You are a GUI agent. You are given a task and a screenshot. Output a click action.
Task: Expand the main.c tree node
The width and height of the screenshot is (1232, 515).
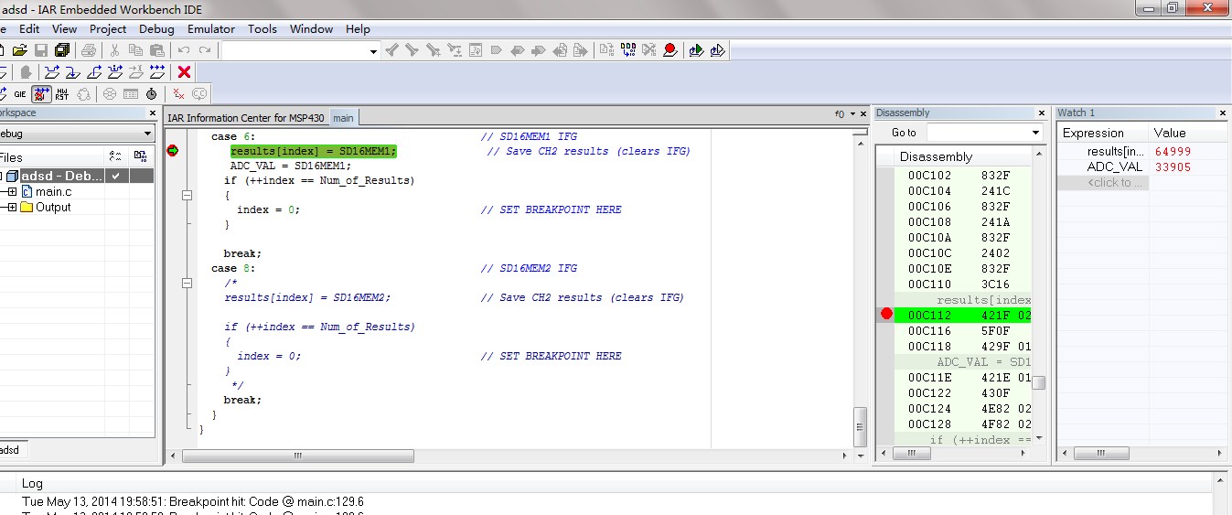click(x=12, y=191)
